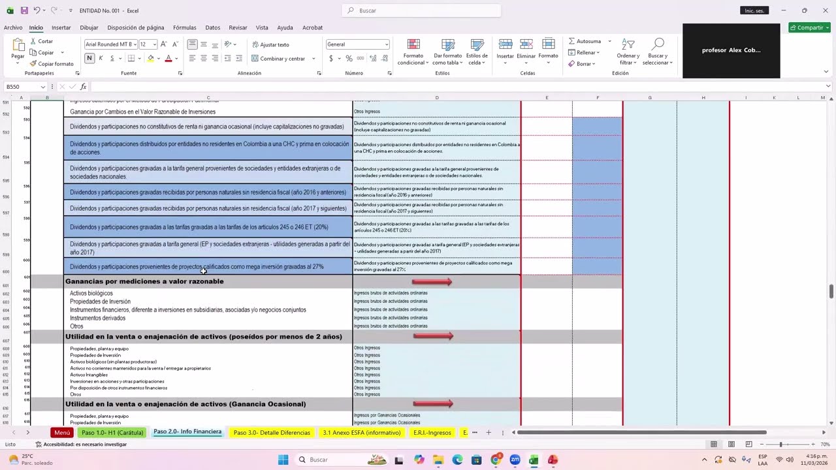Open General number format dropdown
Viewport: 836px width, 470px height.
tap(387, 44)
